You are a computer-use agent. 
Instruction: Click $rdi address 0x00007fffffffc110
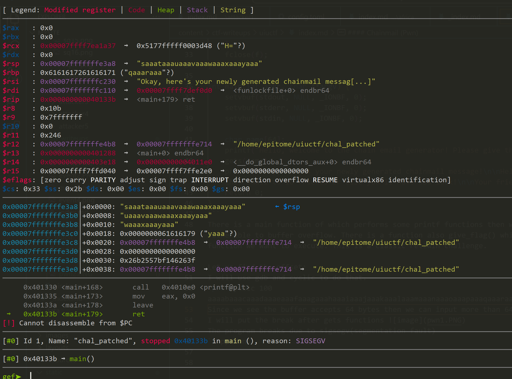point(78,91)
